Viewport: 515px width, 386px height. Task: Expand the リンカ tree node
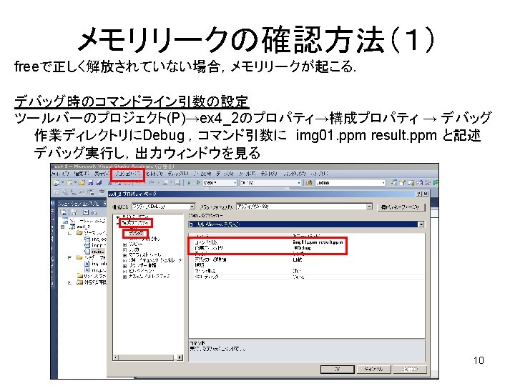[x=124, y=250]
